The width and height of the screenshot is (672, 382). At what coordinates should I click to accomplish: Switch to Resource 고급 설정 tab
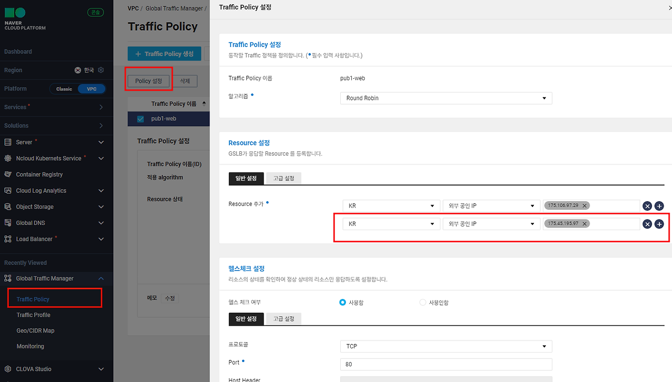(x=283, y=178)
